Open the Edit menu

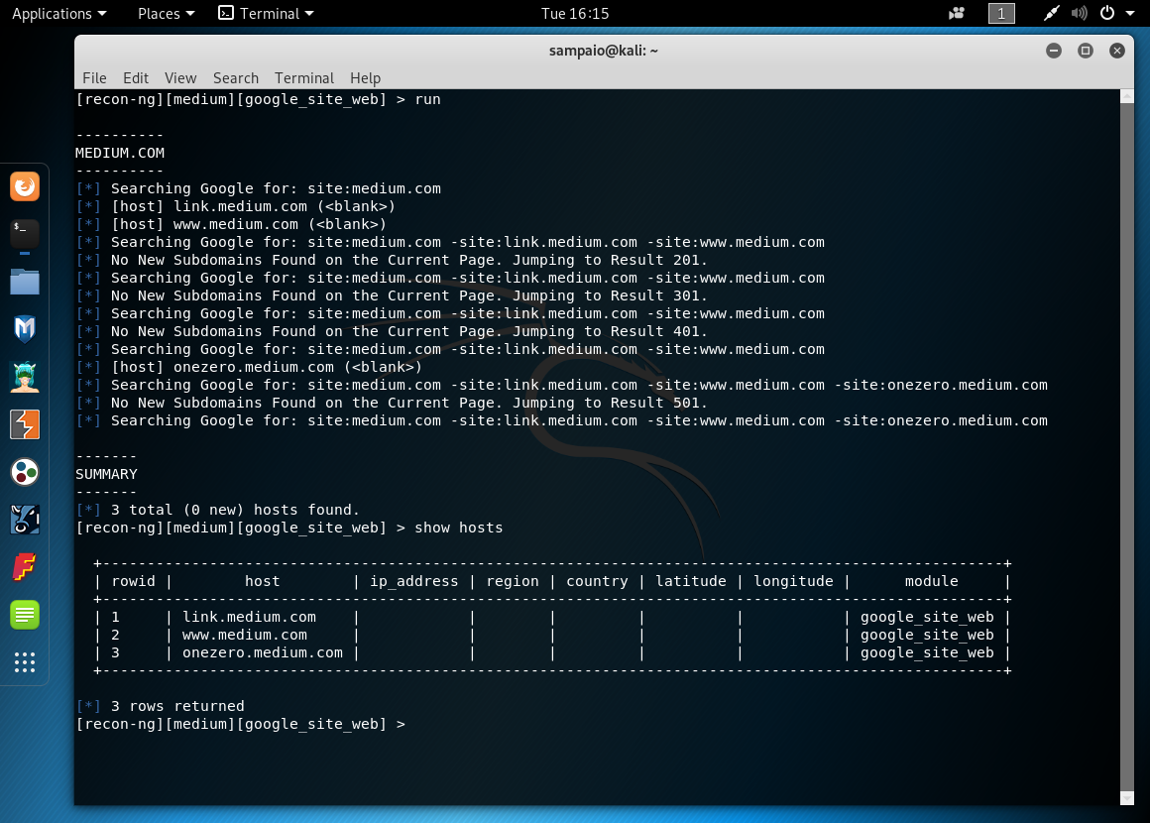tap(136, 77)
